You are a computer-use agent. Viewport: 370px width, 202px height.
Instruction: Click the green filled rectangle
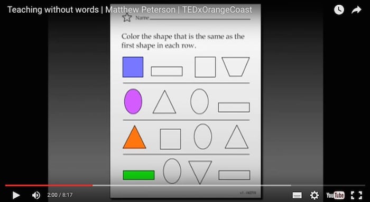coord(138,175)
